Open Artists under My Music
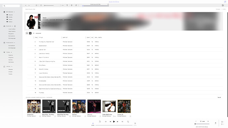The image size is (228, 128). [x=11, y=17]
